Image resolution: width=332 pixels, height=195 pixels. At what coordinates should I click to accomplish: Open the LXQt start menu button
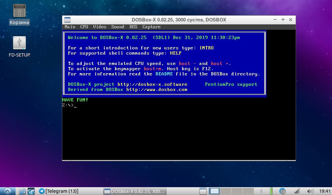tap(8, 191)
